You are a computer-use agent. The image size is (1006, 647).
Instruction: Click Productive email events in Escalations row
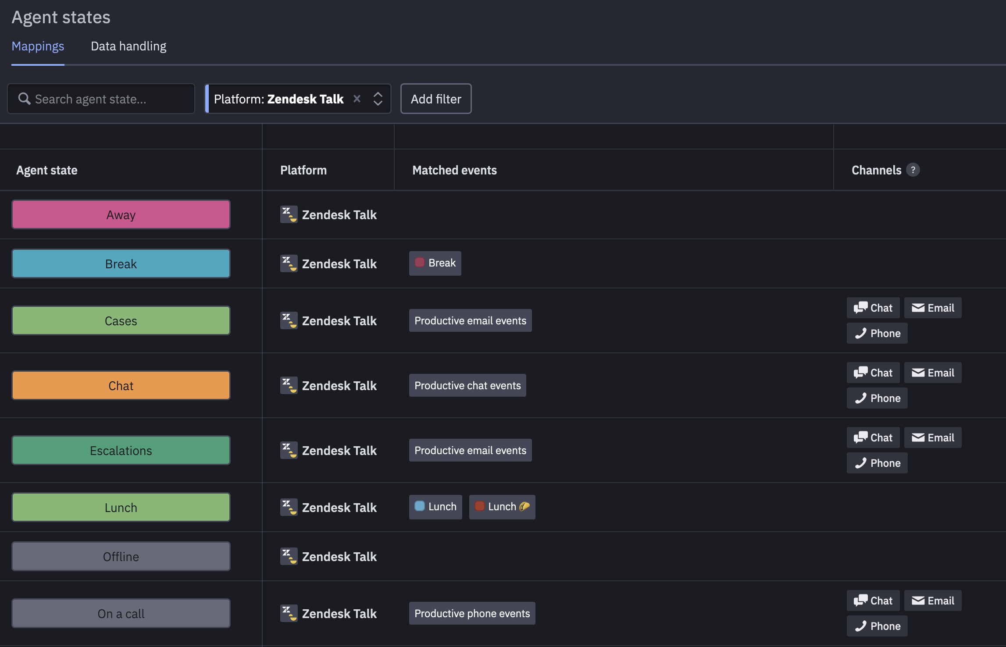coord(470,451)
